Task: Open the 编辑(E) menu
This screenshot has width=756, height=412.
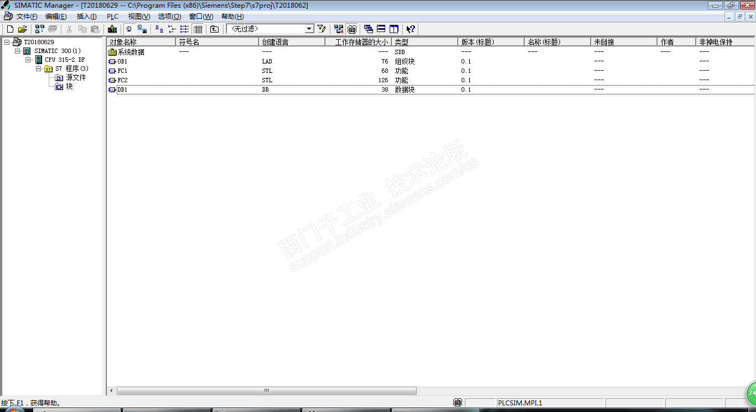Action: point(56,17)
